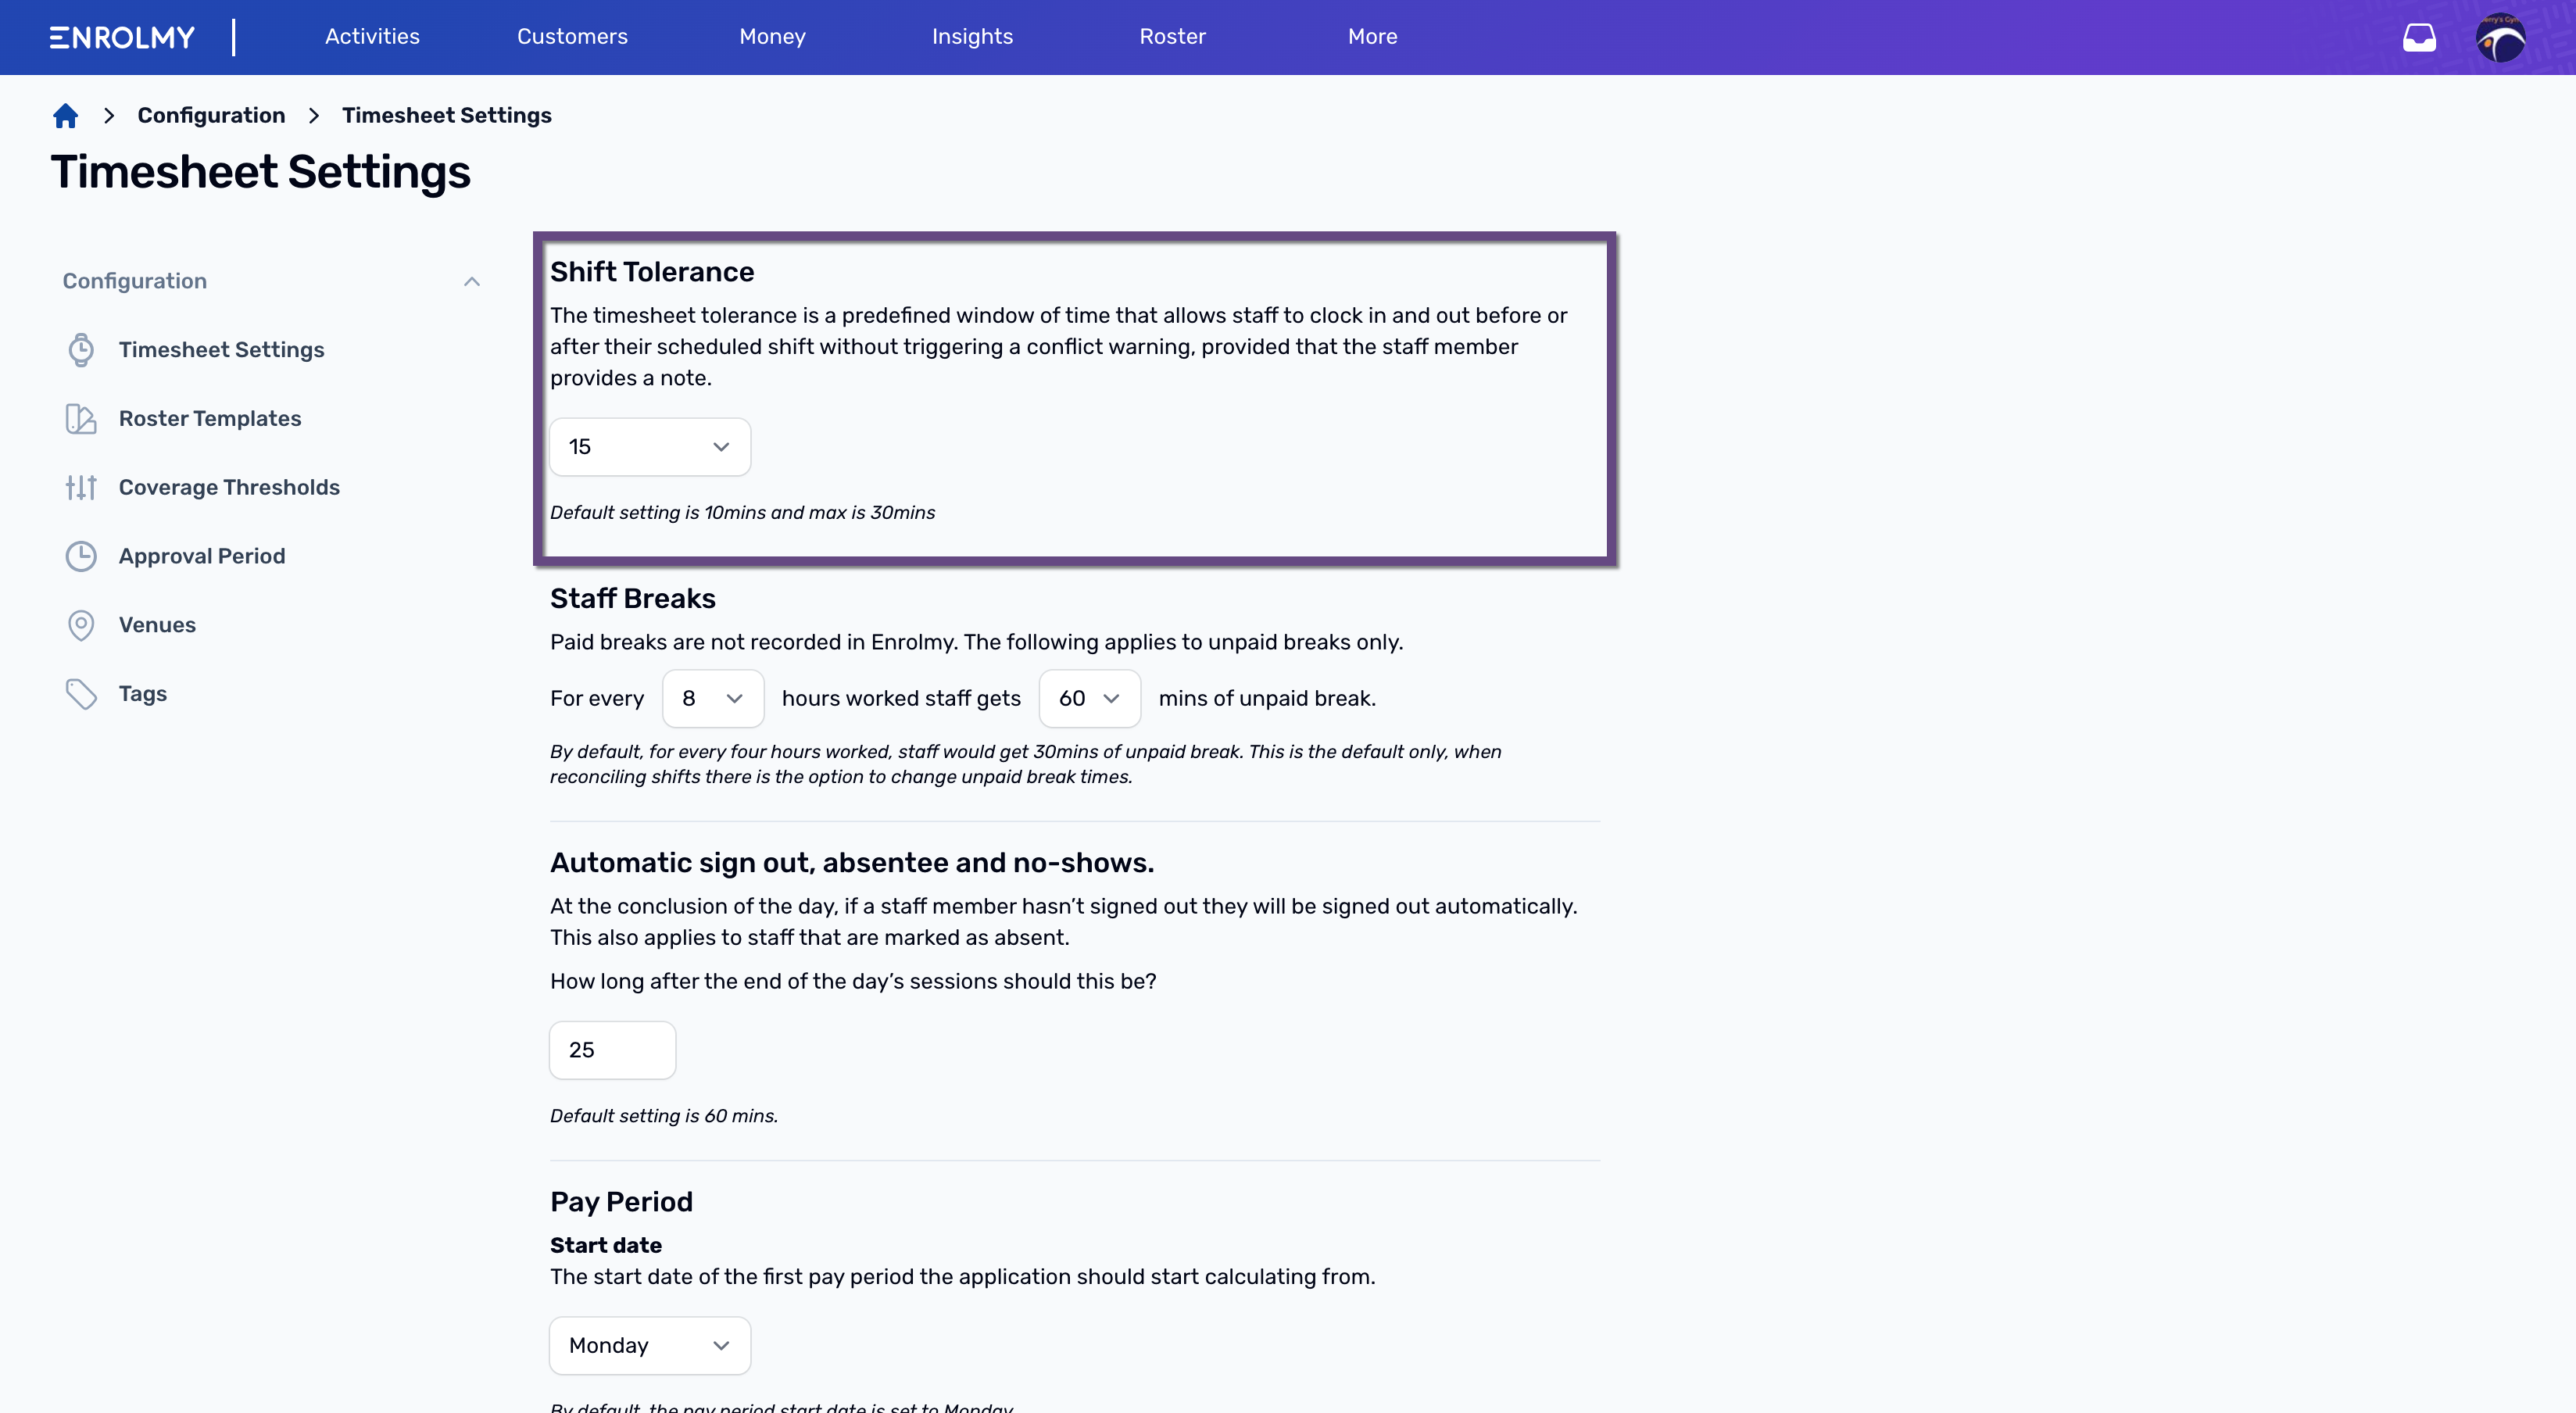2576x1413 pixels.
Task: Open the Roster menu
Action: click(1172, 37)
